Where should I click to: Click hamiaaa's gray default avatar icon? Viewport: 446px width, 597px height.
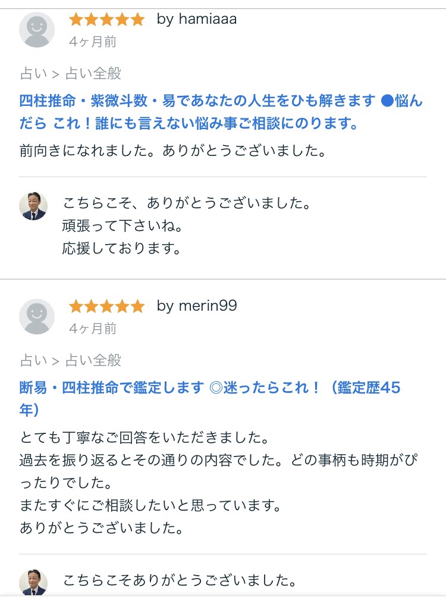[37, 30]
